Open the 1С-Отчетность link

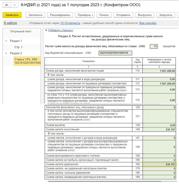pyautogui.click(x=70, y=23)
